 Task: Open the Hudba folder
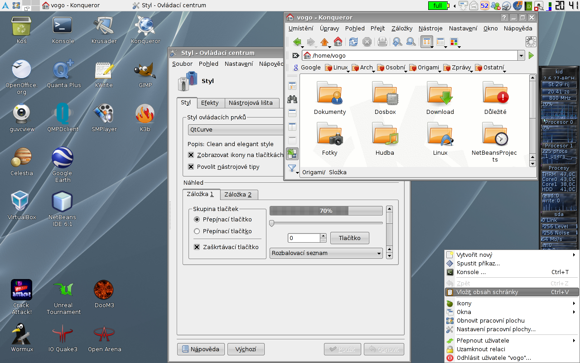coord(385,139)
